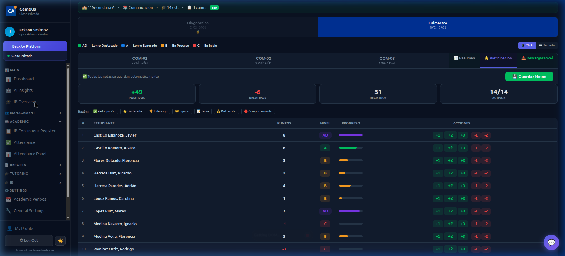Screen dimensions: 565x256
Task: Expand the Management sidebar section
Action: 33,113
